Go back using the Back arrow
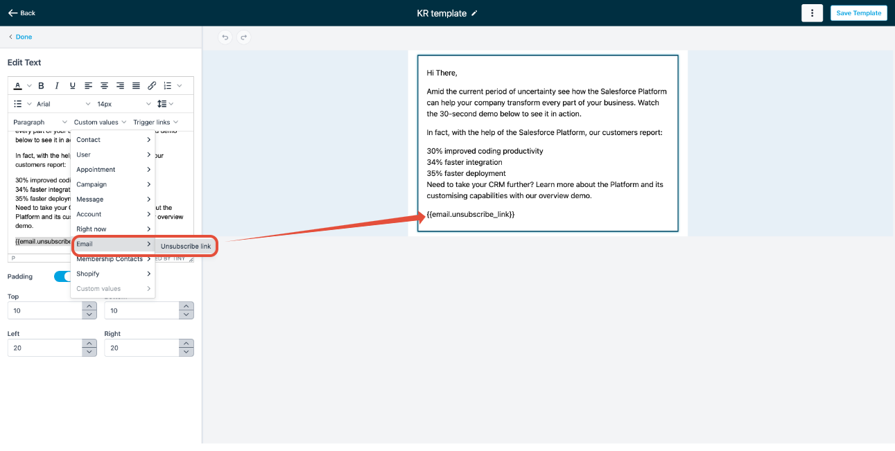This screenshot has width=895, height=451. click(x=21, y=13)
